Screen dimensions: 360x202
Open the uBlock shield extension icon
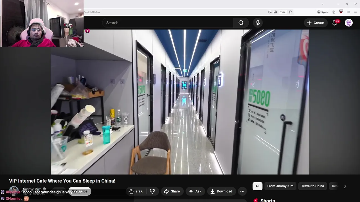coord(341,12)
